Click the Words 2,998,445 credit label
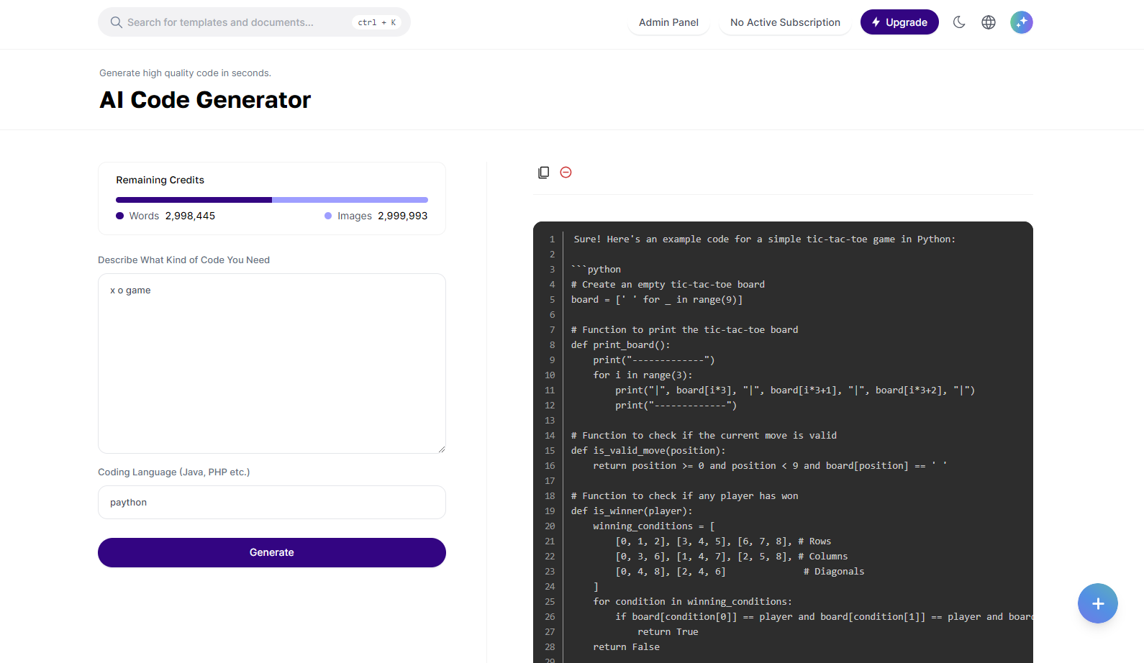This screenshot has height=663, width=1144. [165, 216]
